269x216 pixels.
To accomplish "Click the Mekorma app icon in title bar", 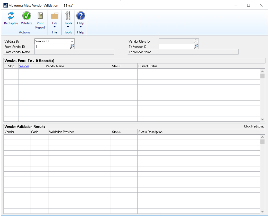I will (x=6, y=5).
